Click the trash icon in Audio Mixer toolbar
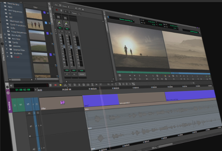This screenshot has width=222, height=151. click(x=61, y=10)
